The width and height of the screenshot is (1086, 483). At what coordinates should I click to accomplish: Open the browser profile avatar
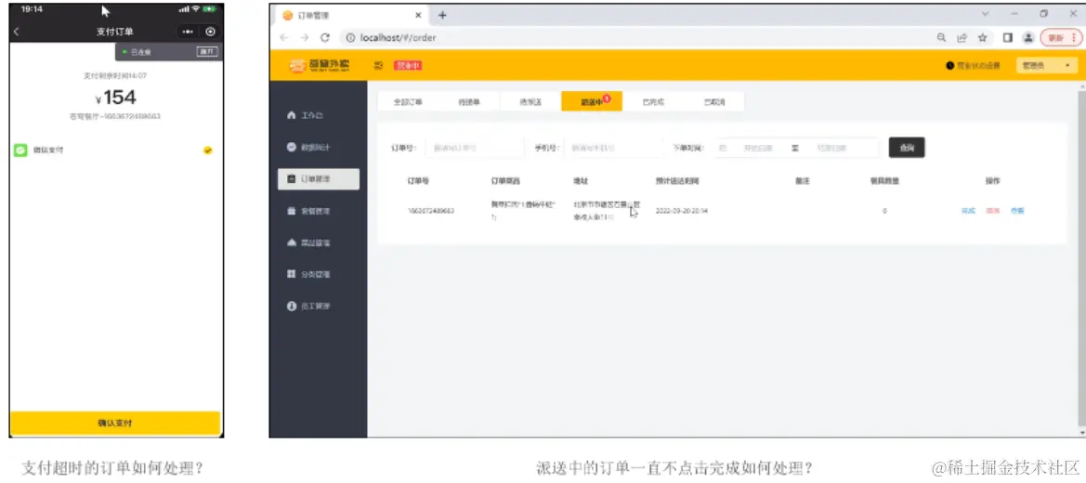1028,38
